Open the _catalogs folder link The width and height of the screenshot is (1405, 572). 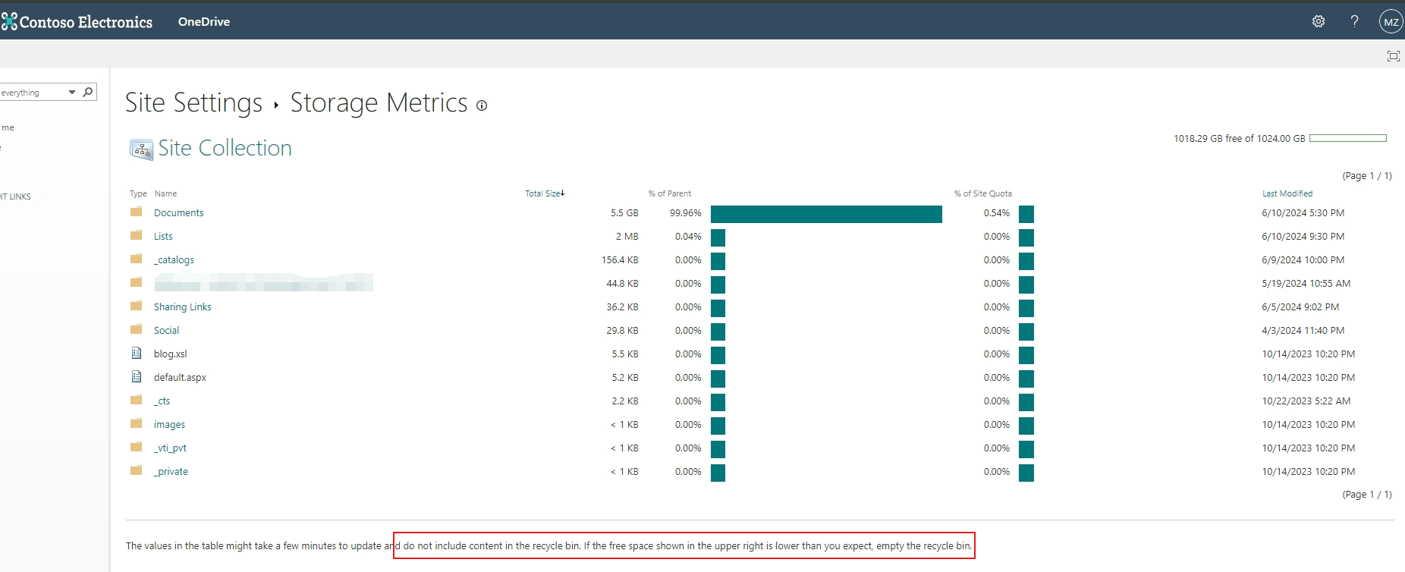click(174, 260)
